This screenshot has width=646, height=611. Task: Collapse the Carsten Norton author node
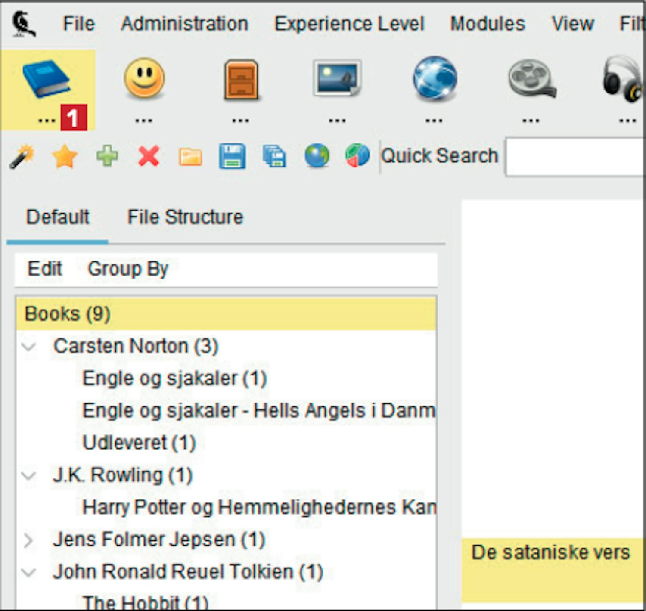click(29, 347)
